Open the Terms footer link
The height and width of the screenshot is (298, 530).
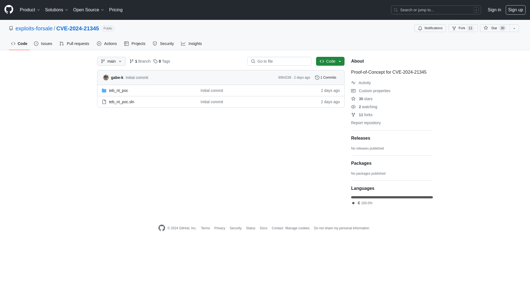(x=205, y=228)
